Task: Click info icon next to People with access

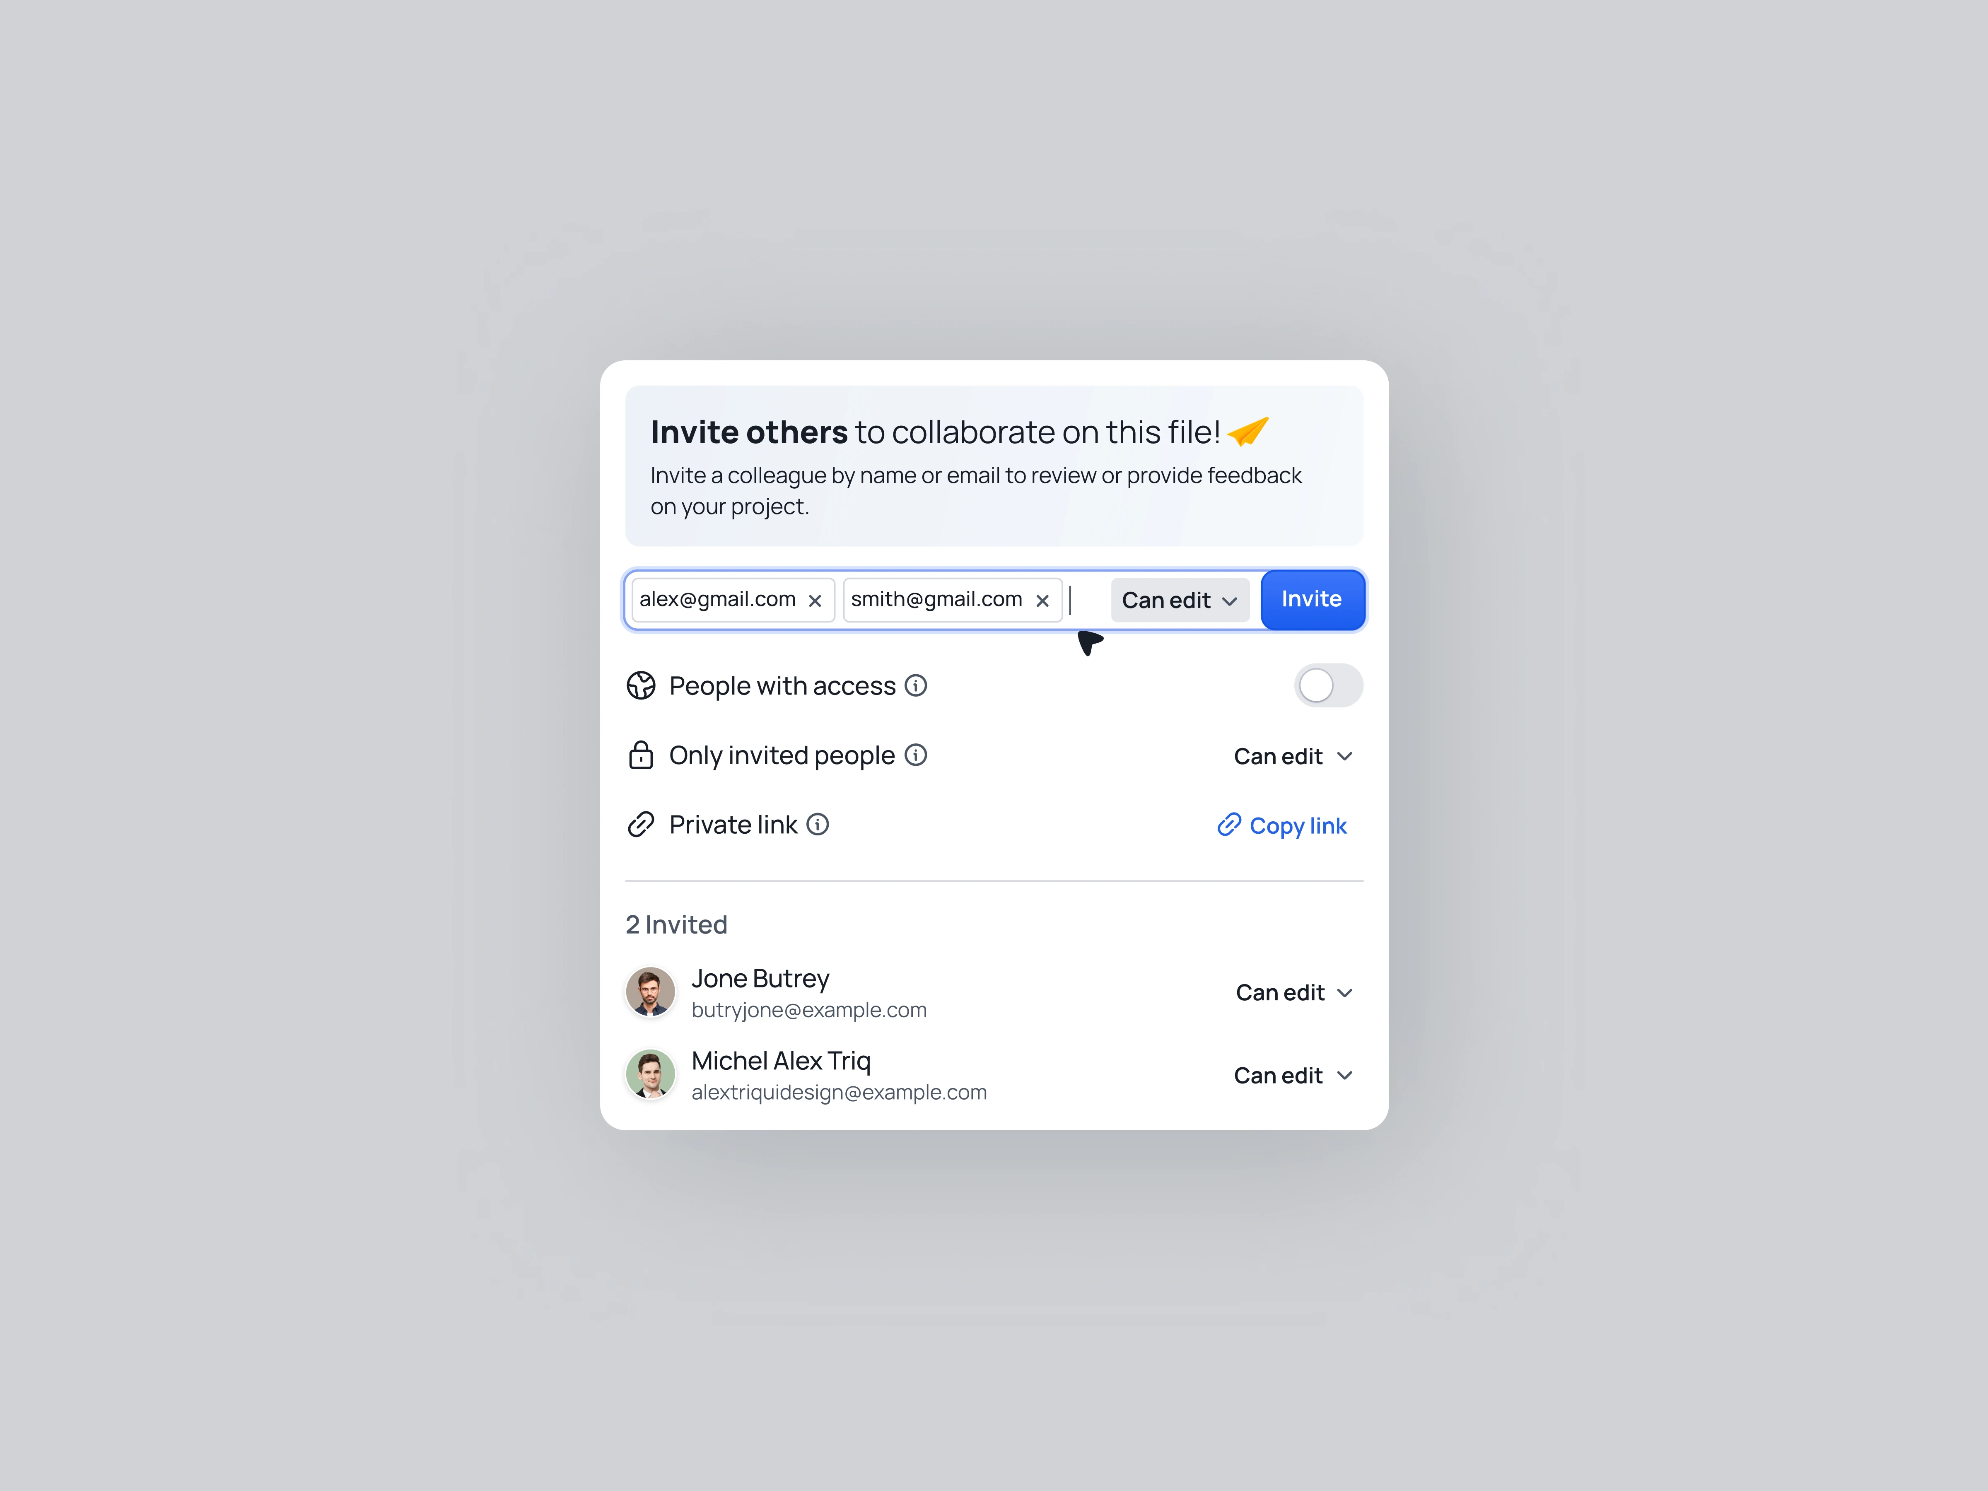Action: 916,686
